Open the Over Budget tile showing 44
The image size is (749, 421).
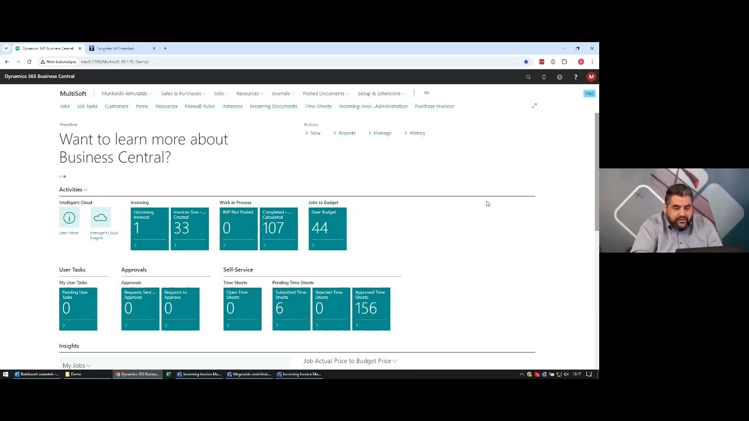[x=328, y=229]
